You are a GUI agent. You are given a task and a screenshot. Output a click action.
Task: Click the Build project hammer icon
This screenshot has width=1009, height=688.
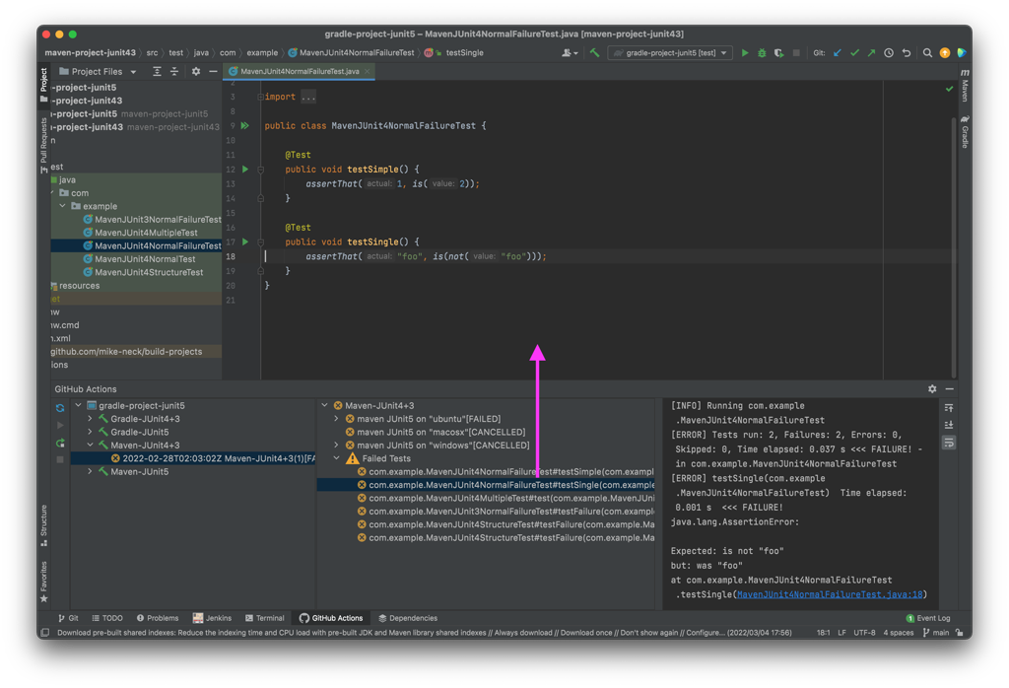pos(594,53)
